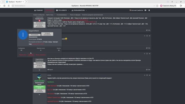Image resolution: width=185 pixels, height=104 pixels.
Task: Click the Новые сообщения sub-navigation link
Action: [x=39, y=15]
